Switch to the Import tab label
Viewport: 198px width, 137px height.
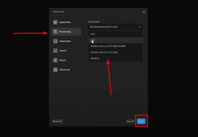point(63,50)
